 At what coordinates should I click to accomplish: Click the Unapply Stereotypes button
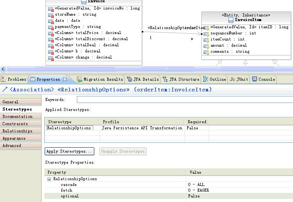[123, 151]
